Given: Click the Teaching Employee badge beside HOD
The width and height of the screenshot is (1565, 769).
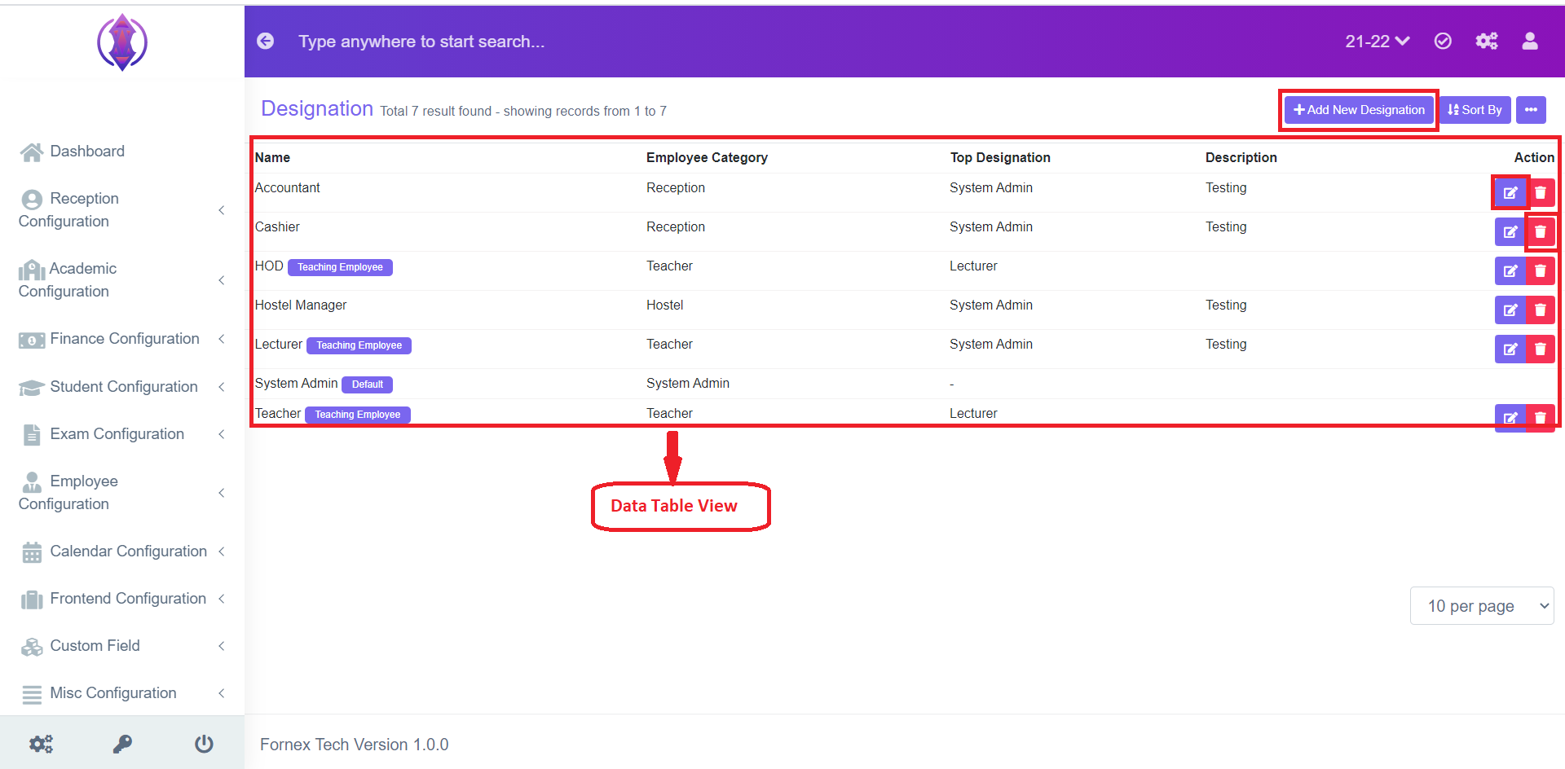Looking at the screenshot, I should click(x=340, y=267).
